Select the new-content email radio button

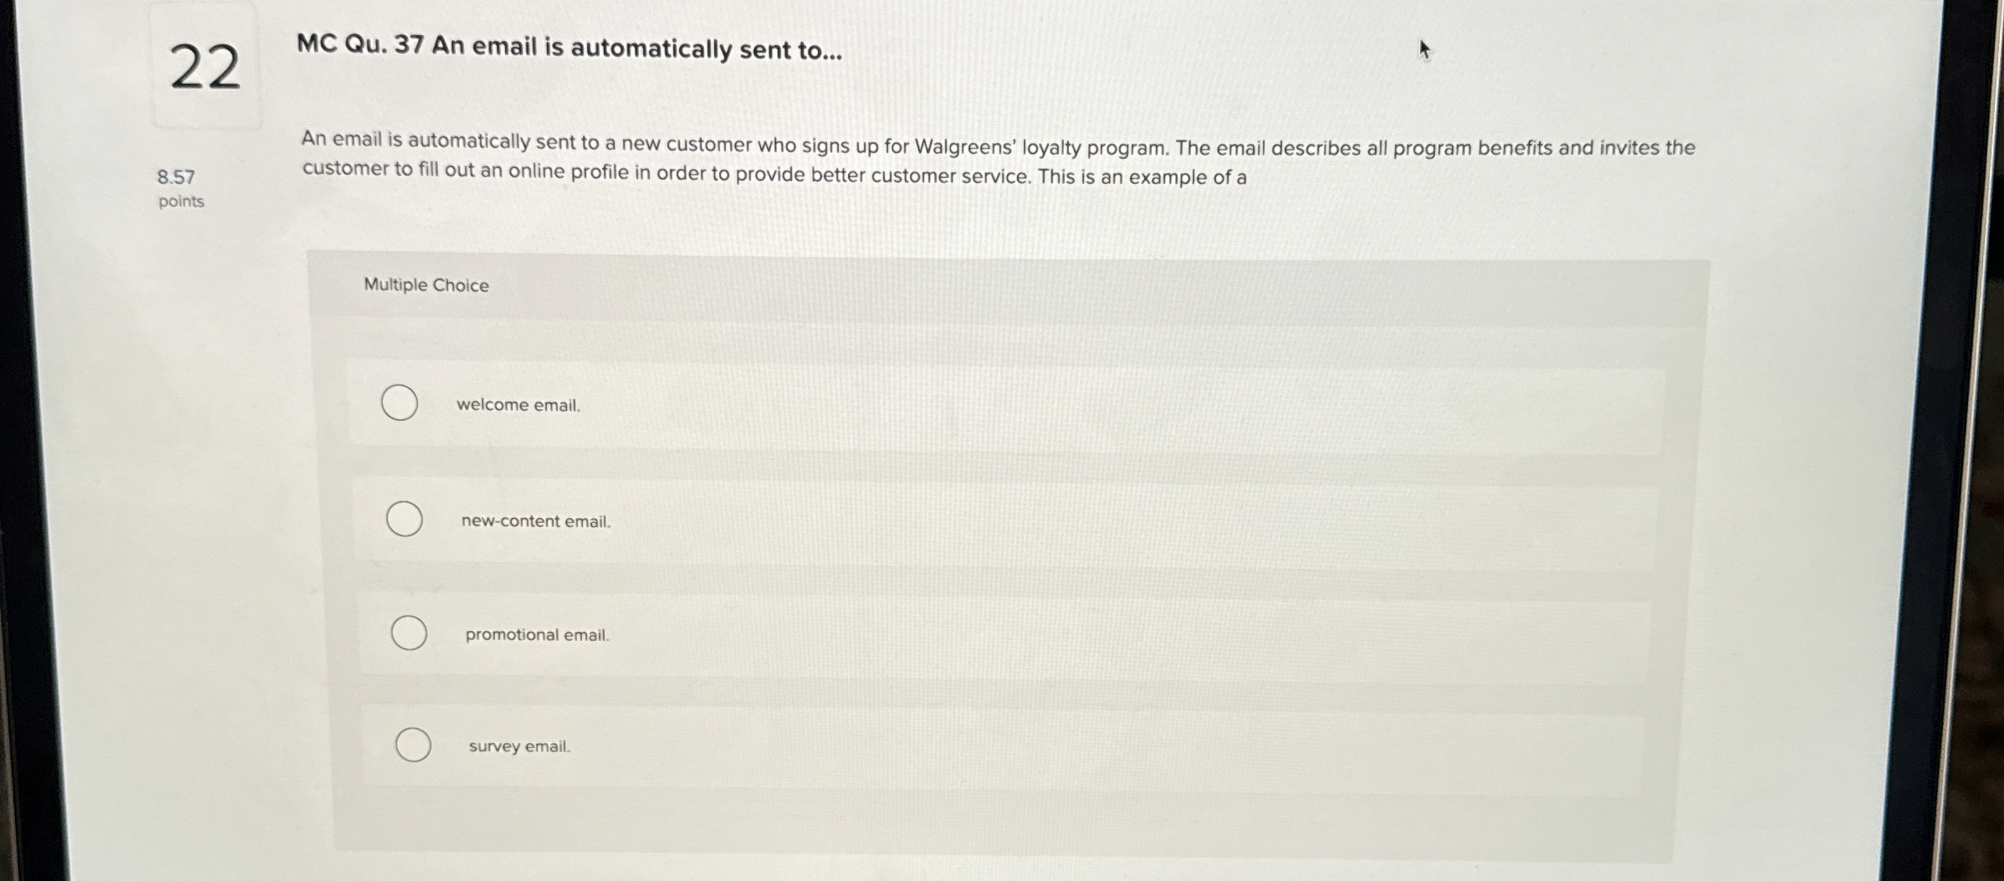404,519
